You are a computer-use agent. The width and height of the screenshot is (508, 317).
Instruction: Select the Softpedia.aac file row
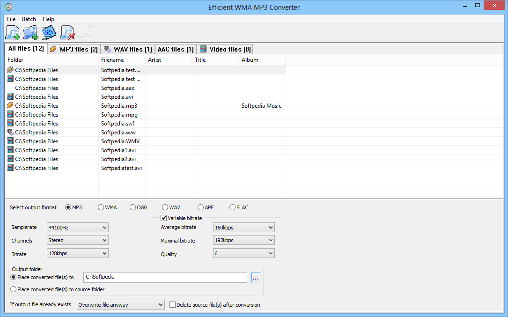tap(146, 88)
